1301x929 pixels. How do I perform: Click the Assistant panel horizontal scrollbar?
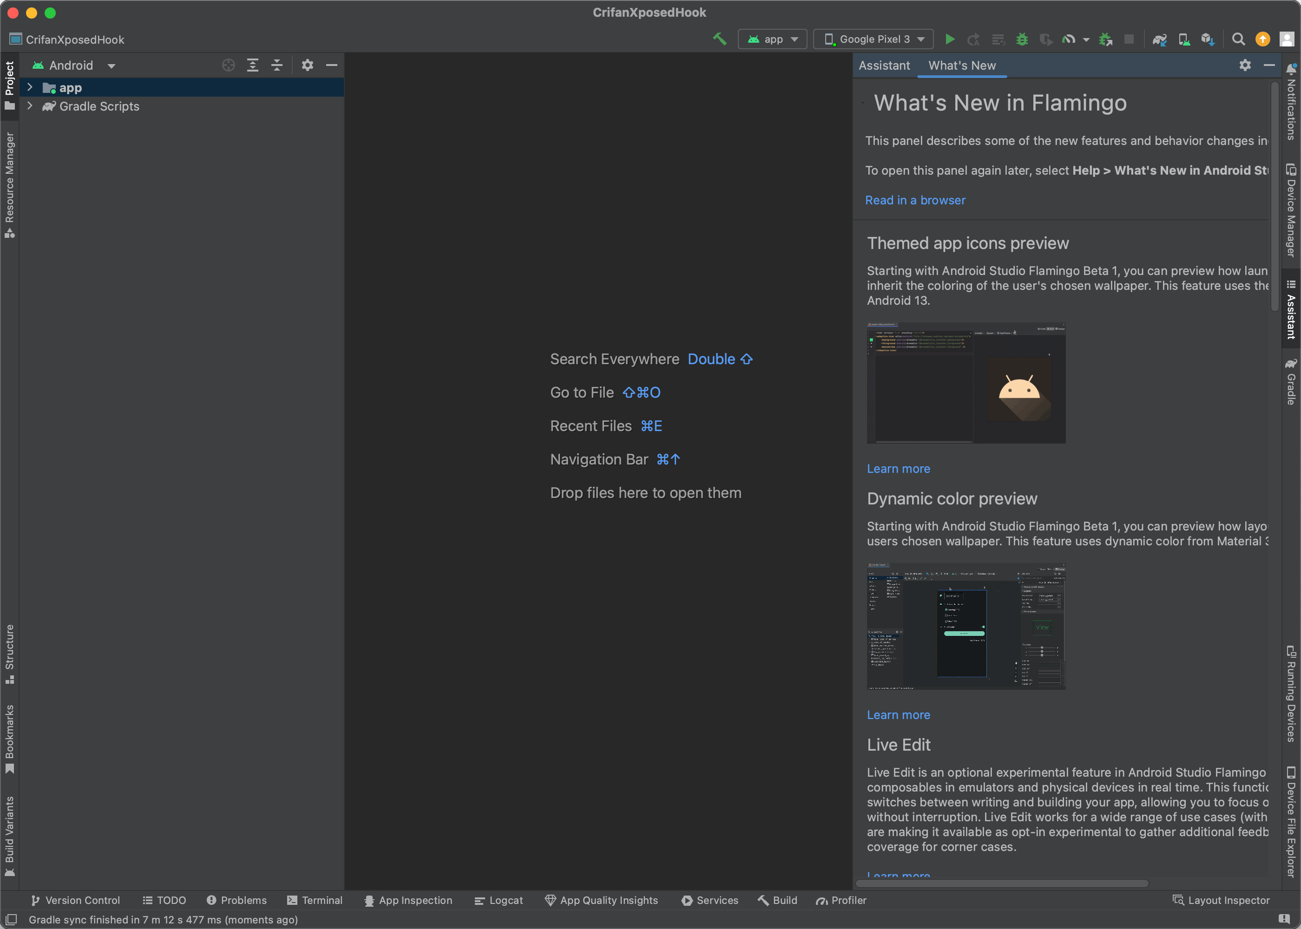tap(1002, 883)
